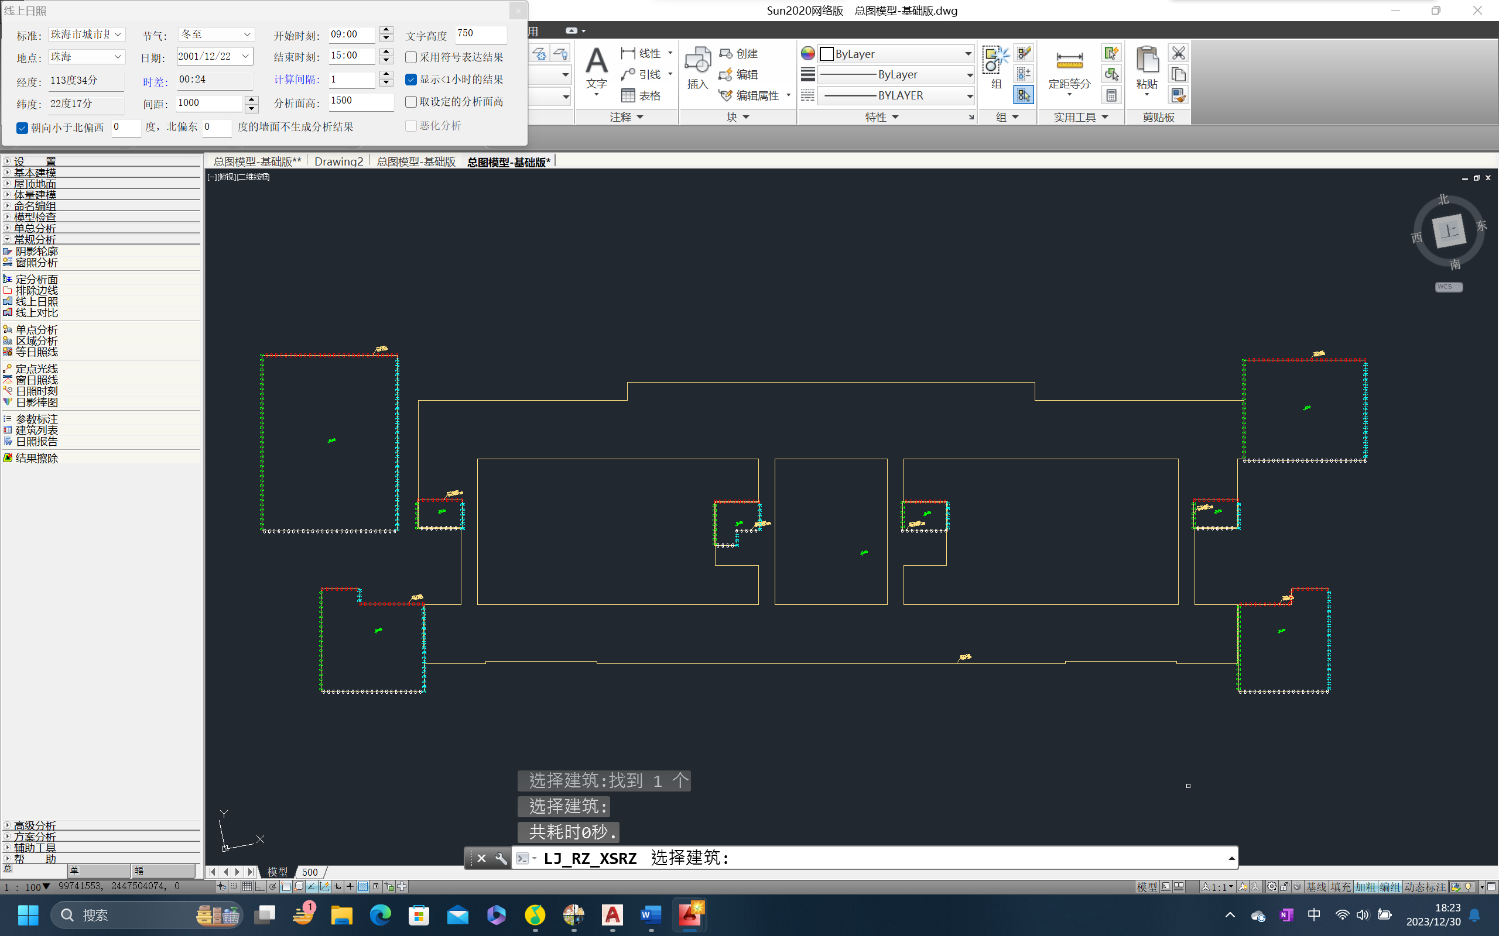The height and width of the screenshot is (936, 1499).
Task: Switch to the Drawing2 tab
Action: (x=338, y=161)
